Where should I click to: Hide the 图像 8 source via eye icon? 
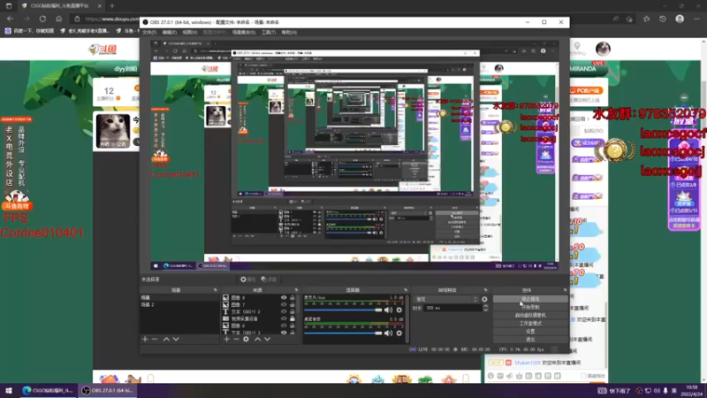pos(284,298)
